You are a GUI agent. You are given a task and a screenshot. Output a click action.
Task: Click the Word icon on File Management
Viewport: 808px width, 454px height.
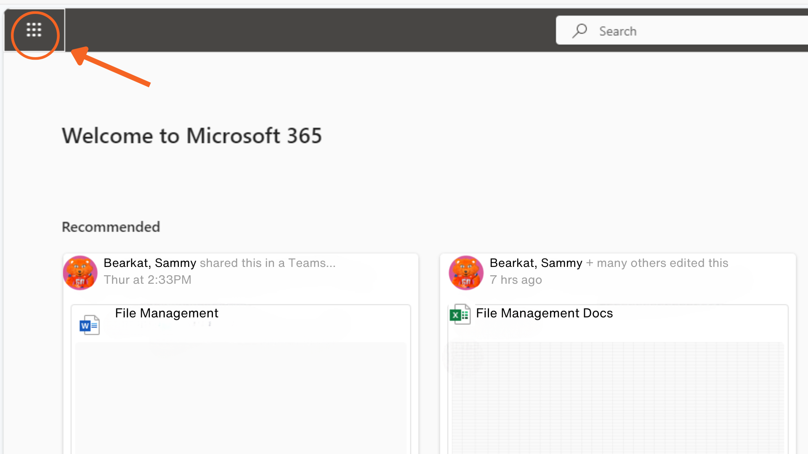(89, 324)
